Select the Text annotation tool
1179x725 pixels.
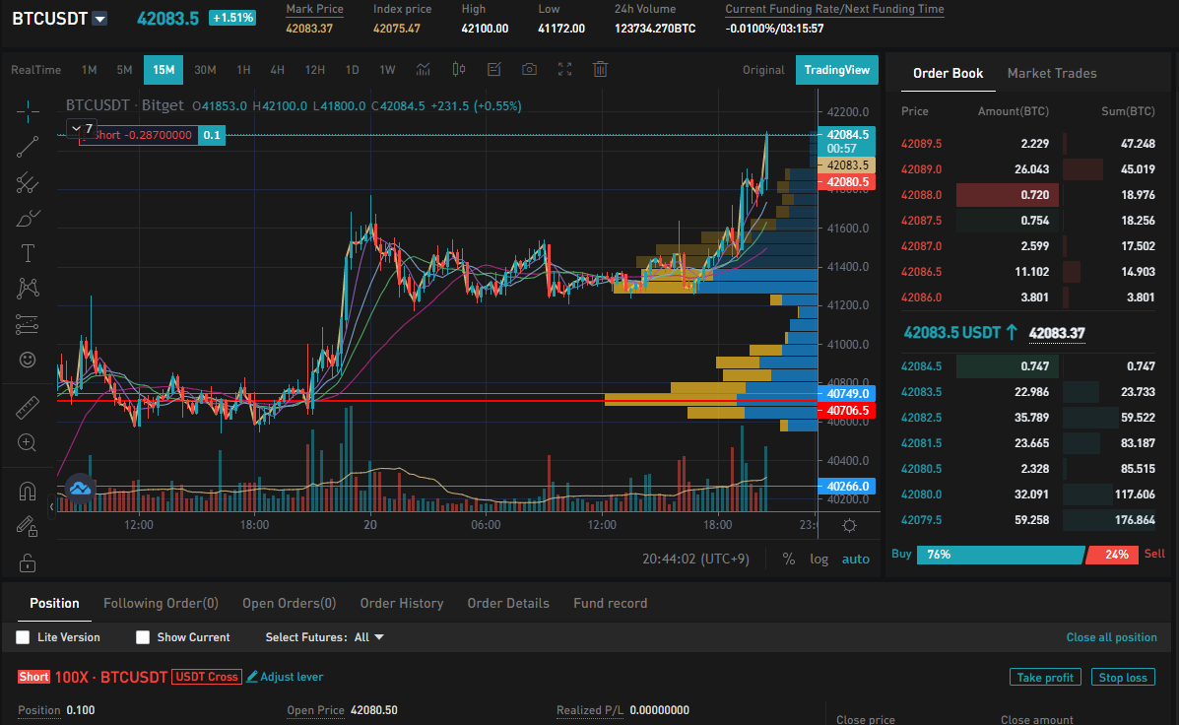click(28, 253)
